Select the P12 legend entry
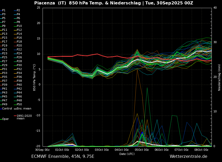222x162 pixels. click(19, 30)
